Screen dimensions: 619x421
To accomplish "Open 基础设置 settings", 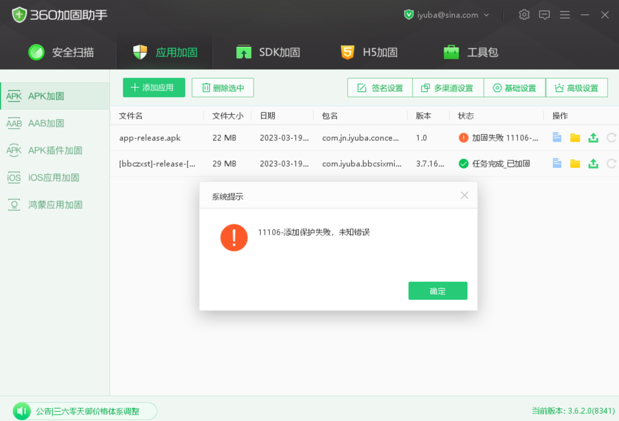I will coord(514,88).
